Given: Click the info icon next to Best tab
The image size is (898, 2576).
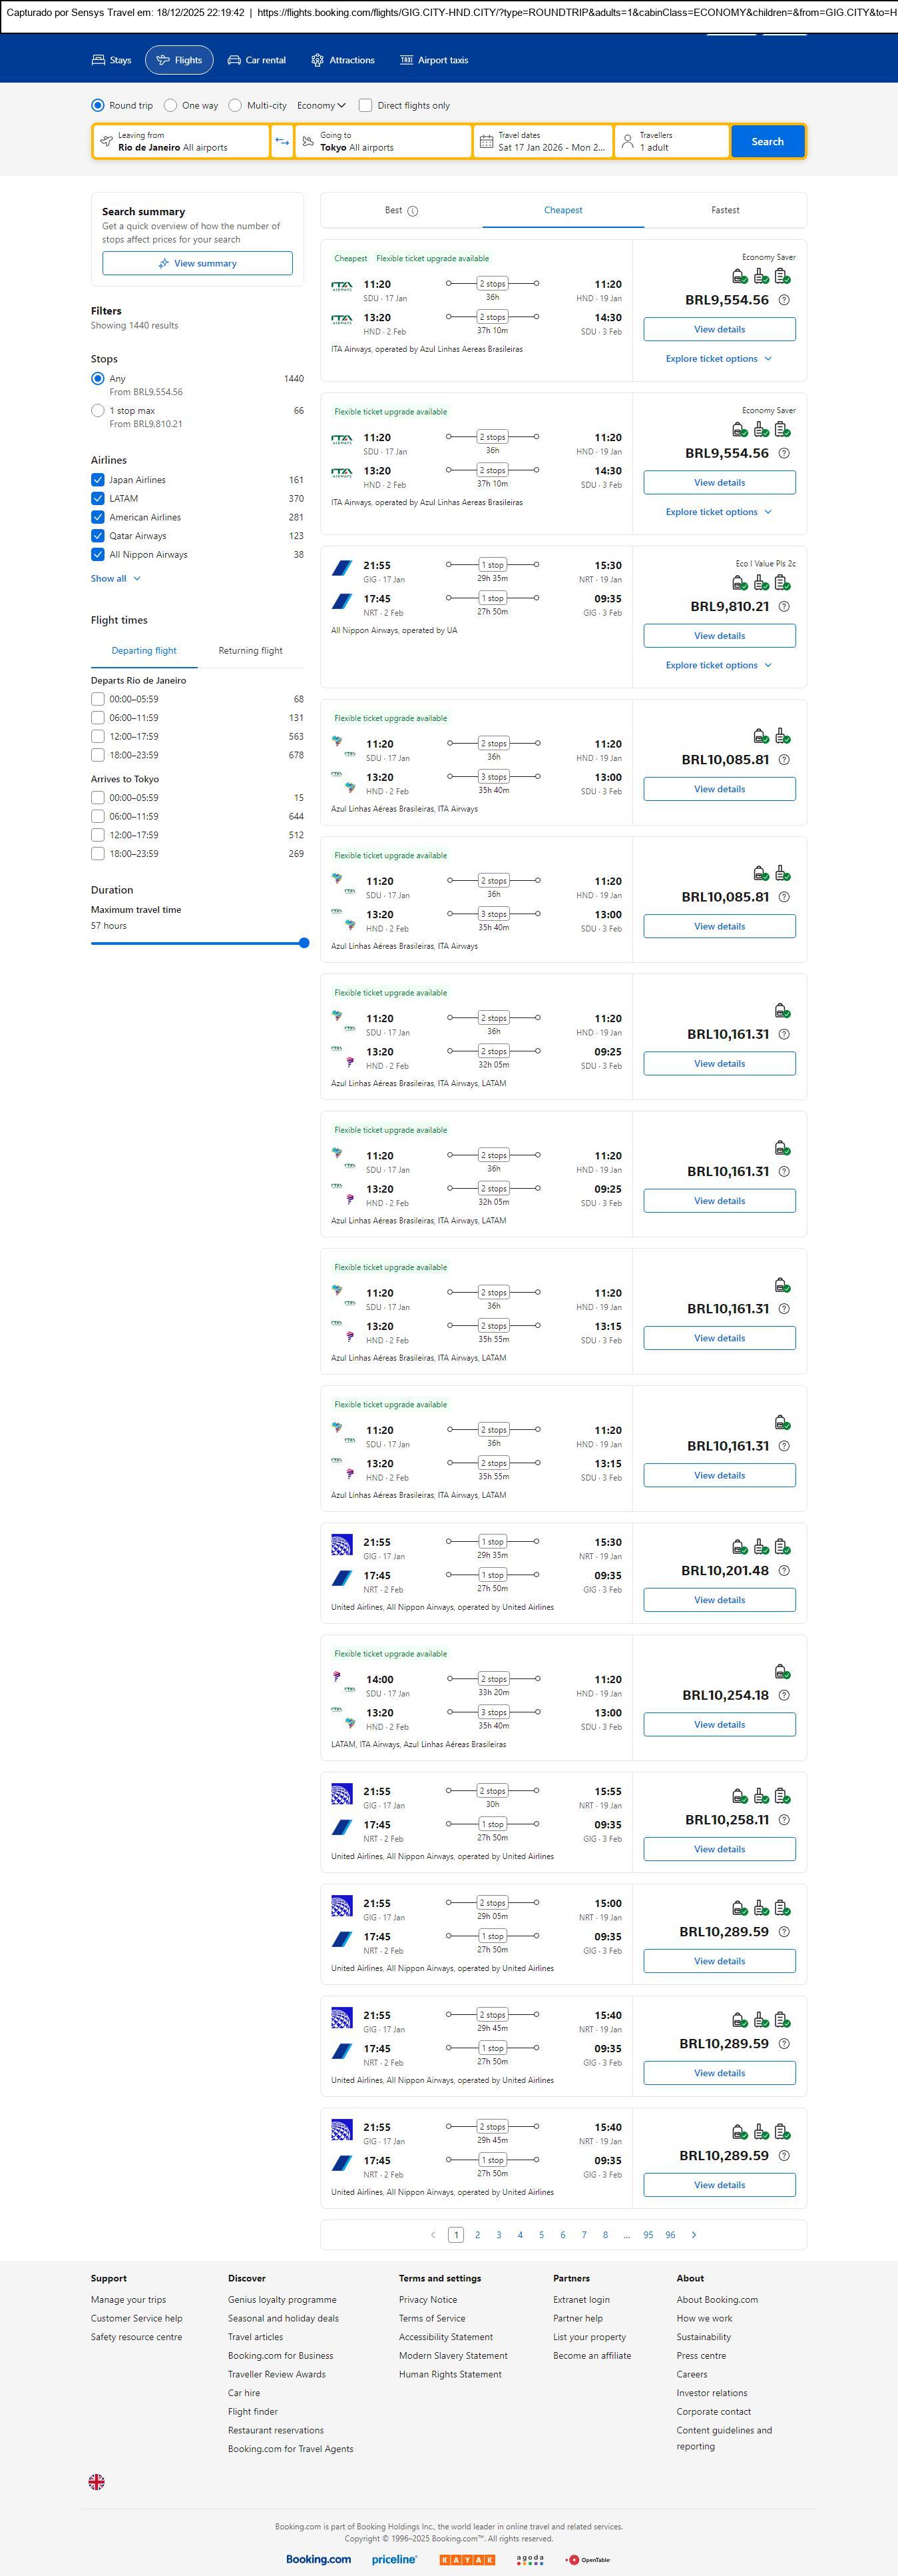Looking at the screenshot, I should [413, 211].
